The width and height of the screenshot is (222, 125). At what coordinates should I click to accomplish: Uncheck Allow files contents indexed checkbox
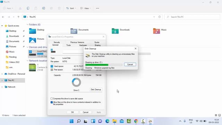click(52, 102)
